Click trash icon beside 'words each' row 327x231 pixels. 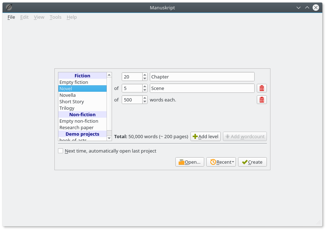[x=261, y=100]
